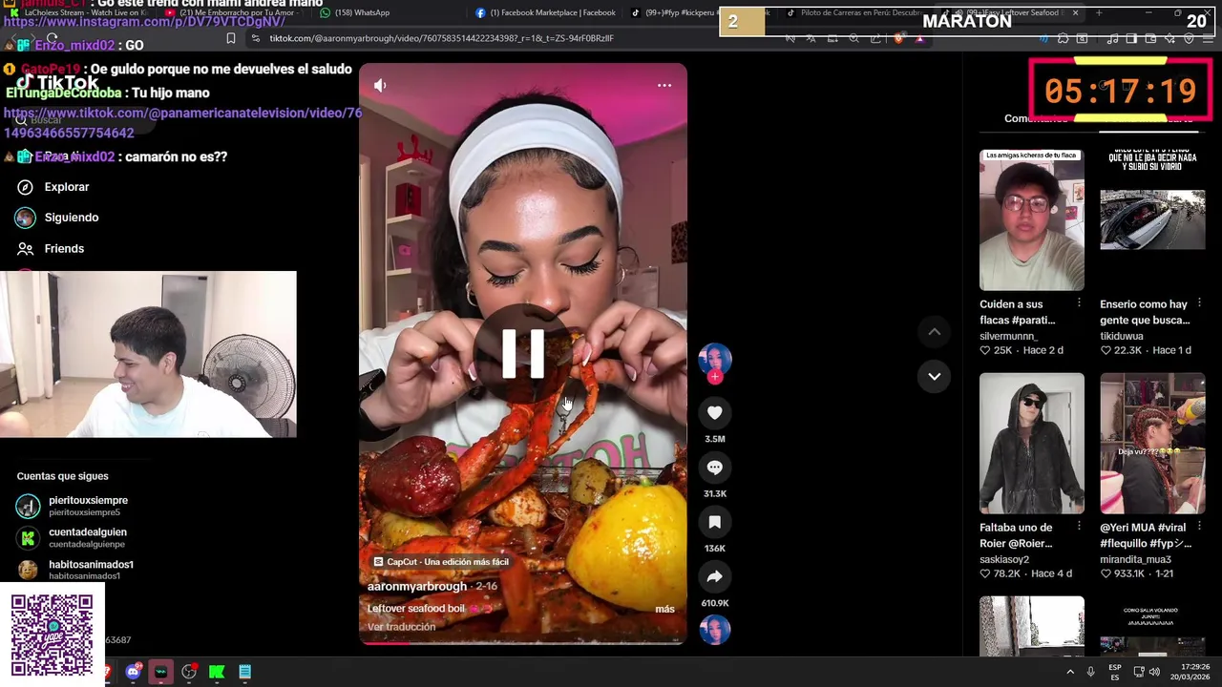This screenshot has height=687, width=1222.
Task: Switch to 'Me Emborracho por Tu Amor' tab
Action: click(x=234, y=12)
